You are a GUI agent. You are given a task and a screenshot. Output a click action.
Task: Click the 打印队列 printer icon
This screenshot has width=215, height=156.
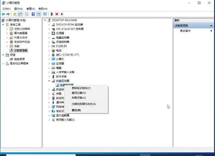coord(53,46)
